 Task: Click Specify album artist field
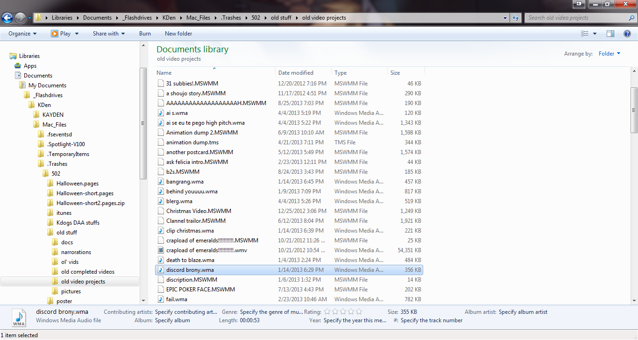523,312
